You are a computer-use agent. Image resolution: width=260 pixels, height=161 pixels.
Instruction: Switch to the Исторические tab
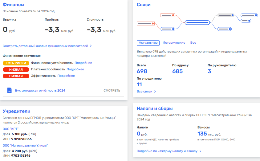[x=174, y=43]
